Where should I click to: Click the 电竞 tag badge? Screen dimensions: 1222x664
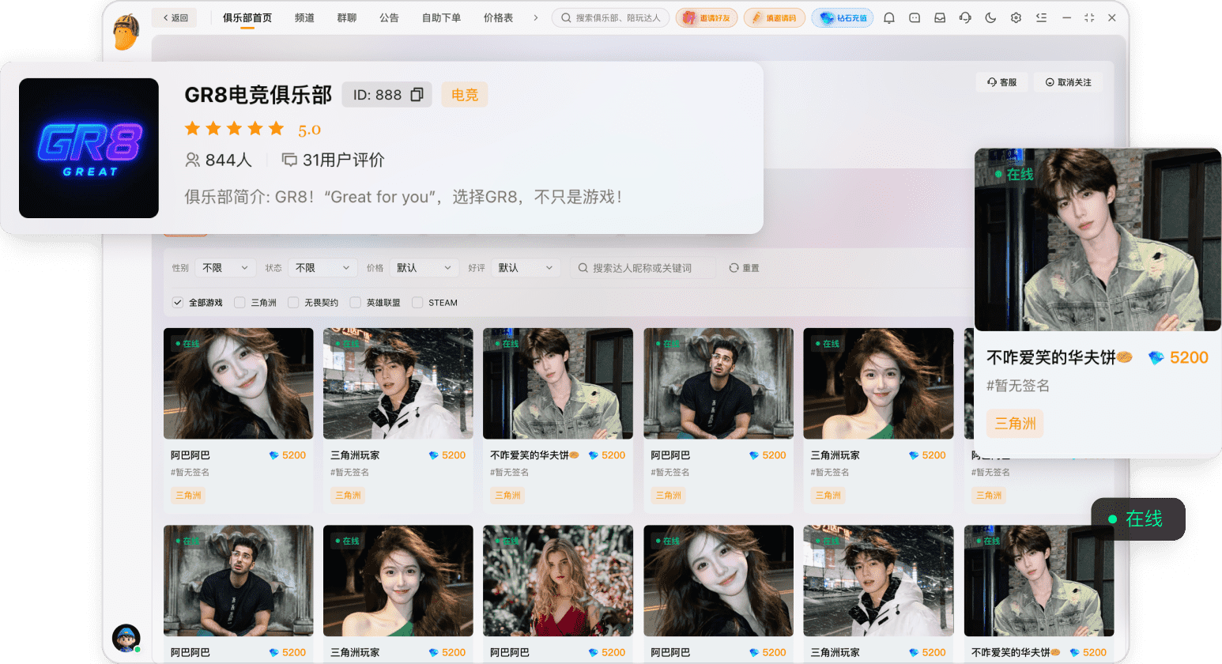[x=465, y=95]
